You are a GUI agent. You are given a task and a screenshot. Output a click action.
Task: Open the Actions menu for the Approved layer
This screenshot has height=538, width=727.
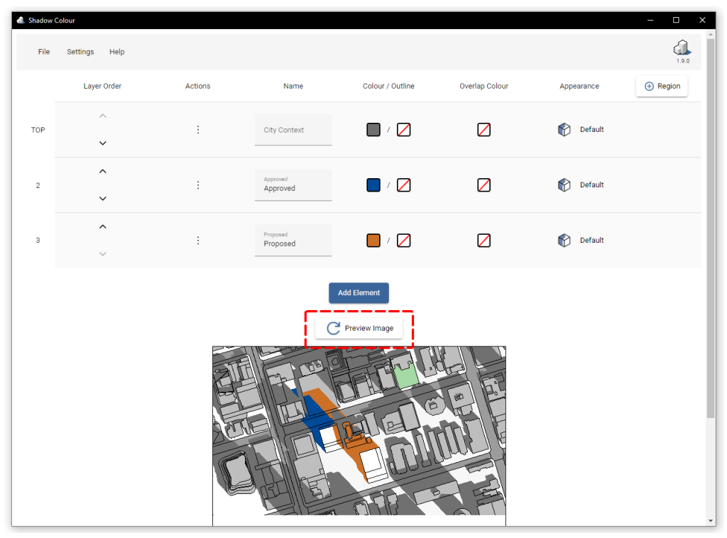197,185
